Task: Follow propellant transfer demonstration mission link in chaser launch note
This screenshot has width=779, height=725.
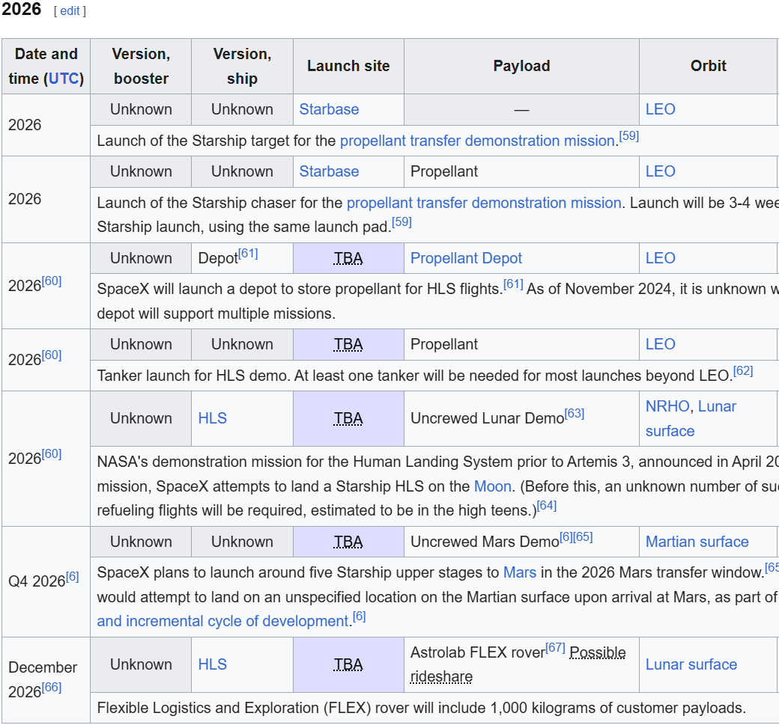Action: (x=484, y=203)
